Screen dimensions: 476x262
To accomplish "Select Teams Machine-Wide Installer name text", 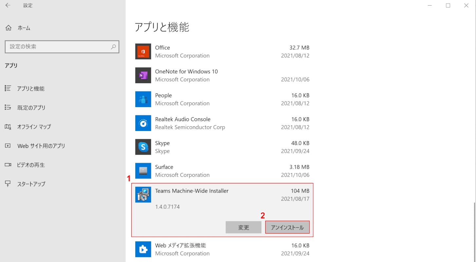I will click(192, 191).
